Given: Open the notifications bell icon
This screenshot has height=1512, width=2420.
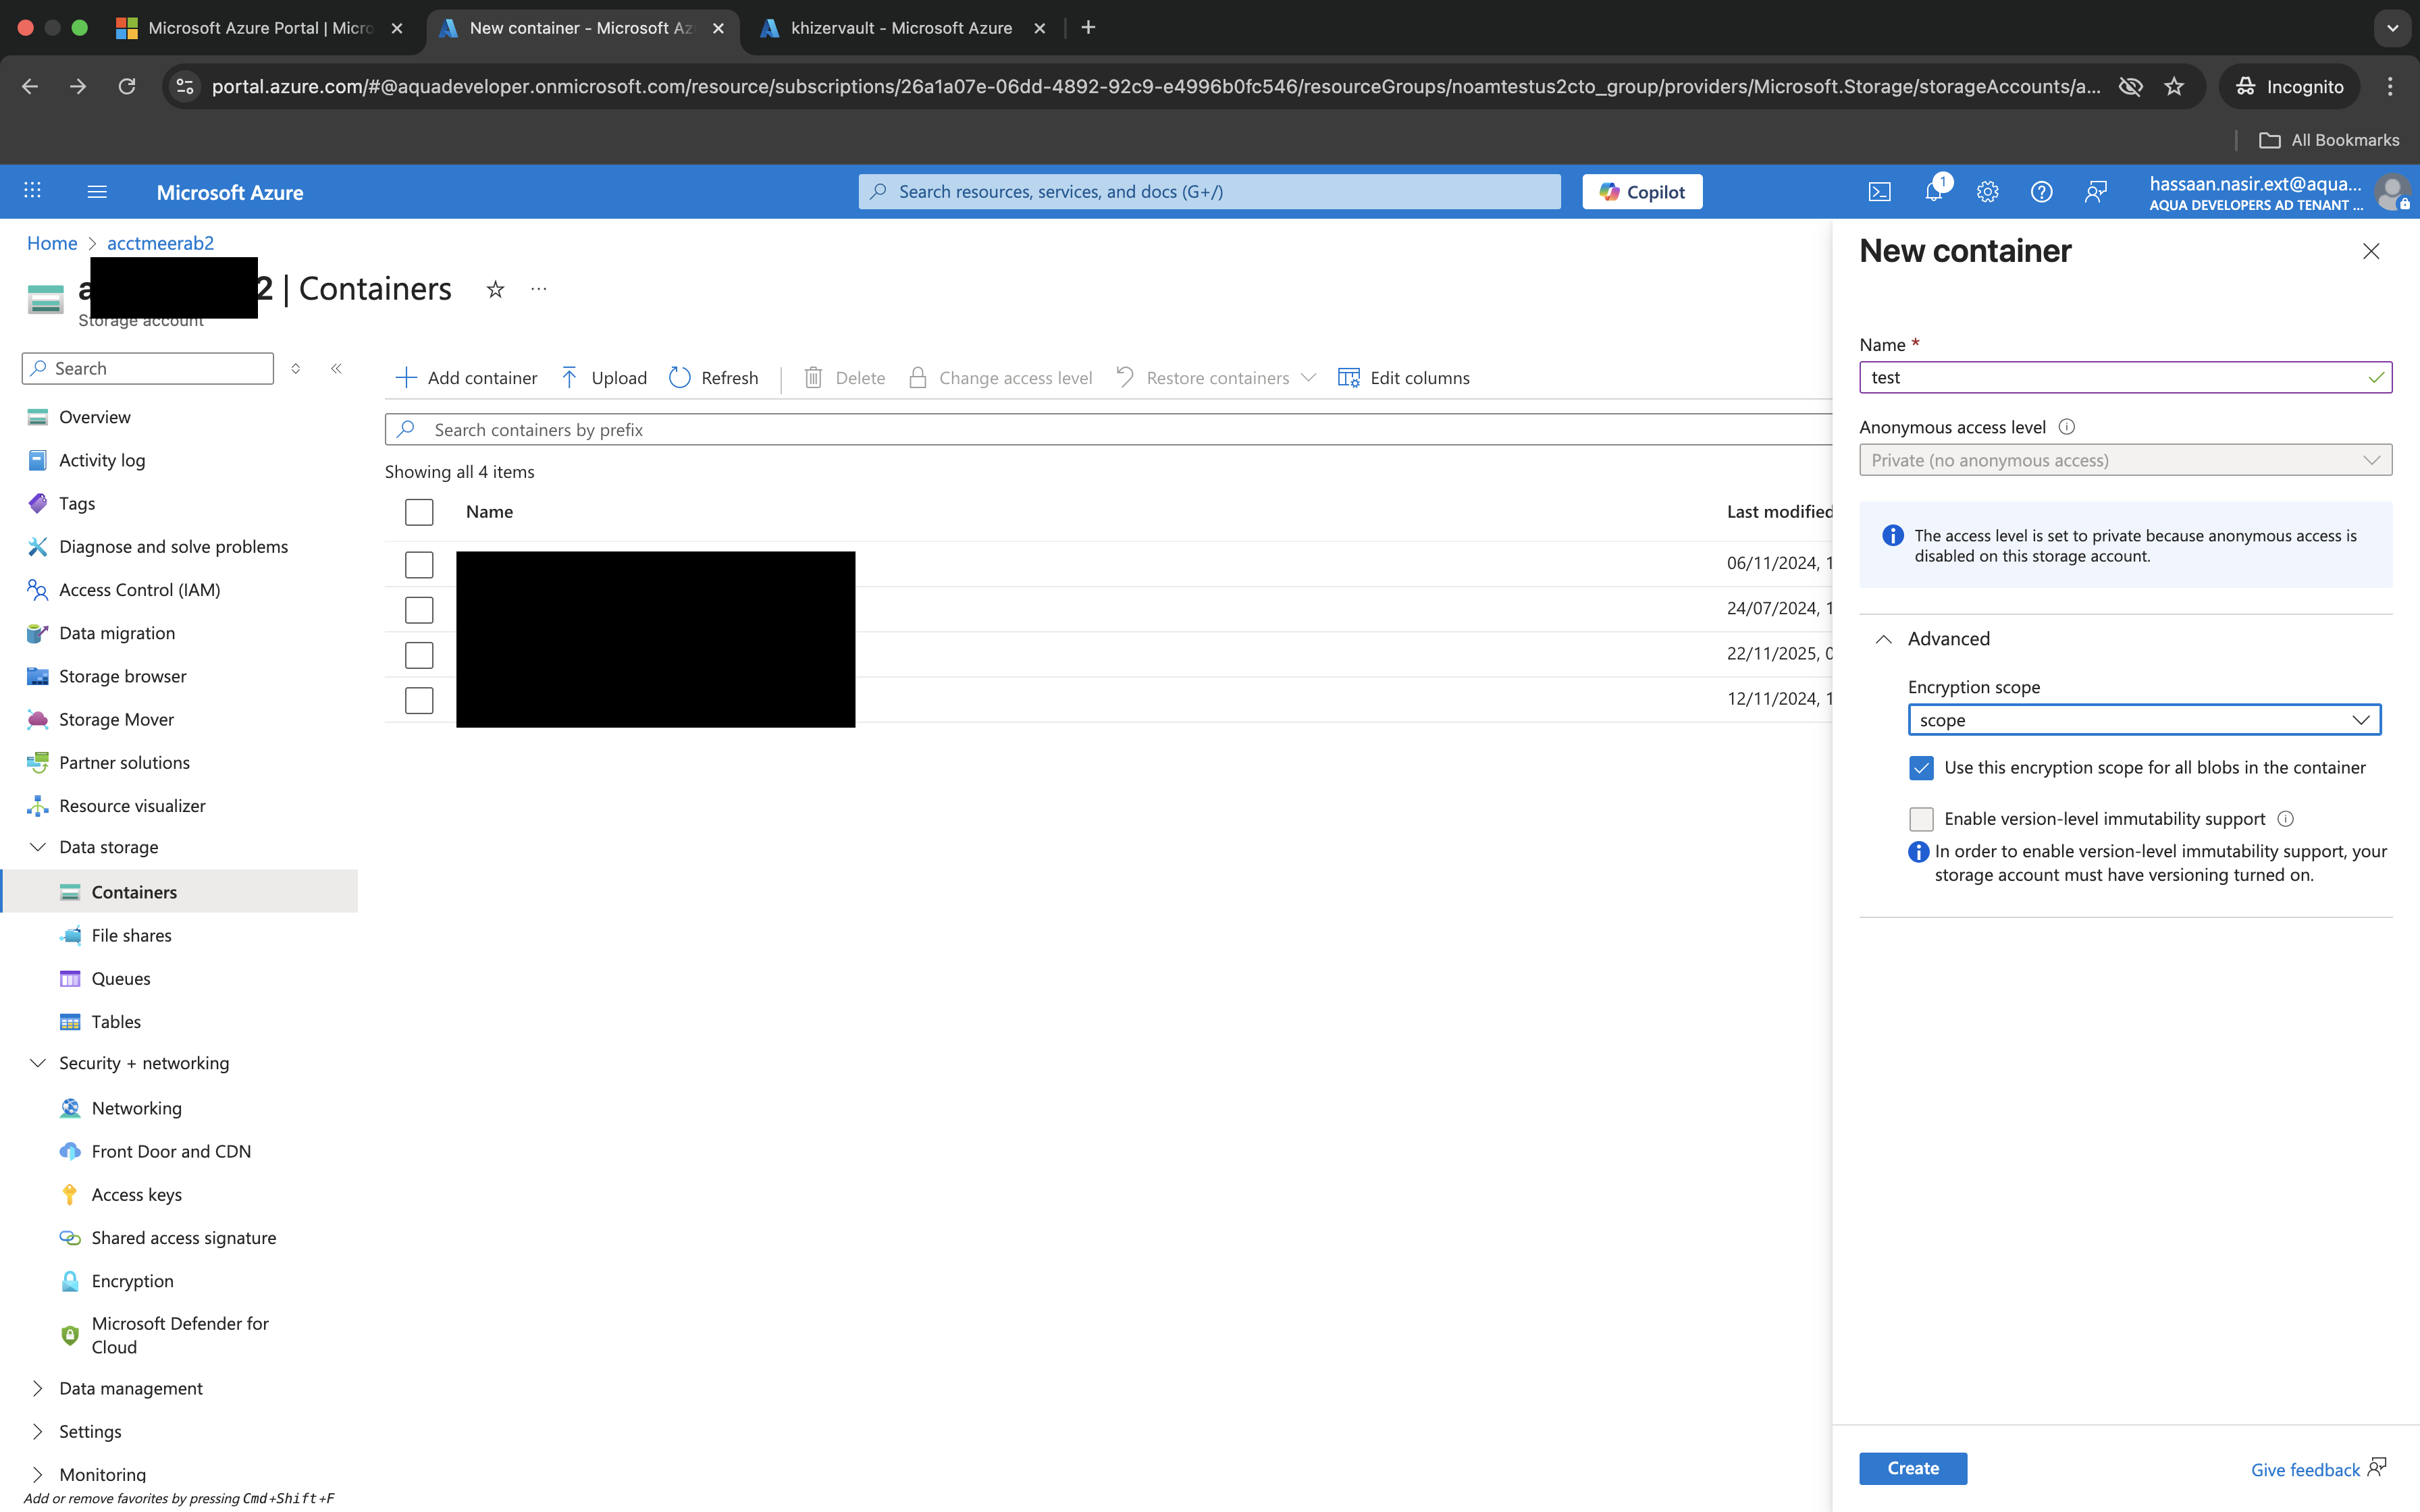Looking at the screenshot, I should [1933, 192].
